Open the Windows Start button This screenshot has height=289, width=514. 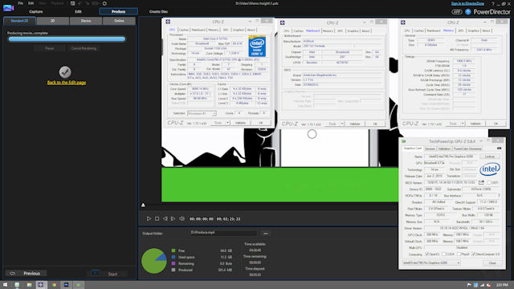coord(5,285)
